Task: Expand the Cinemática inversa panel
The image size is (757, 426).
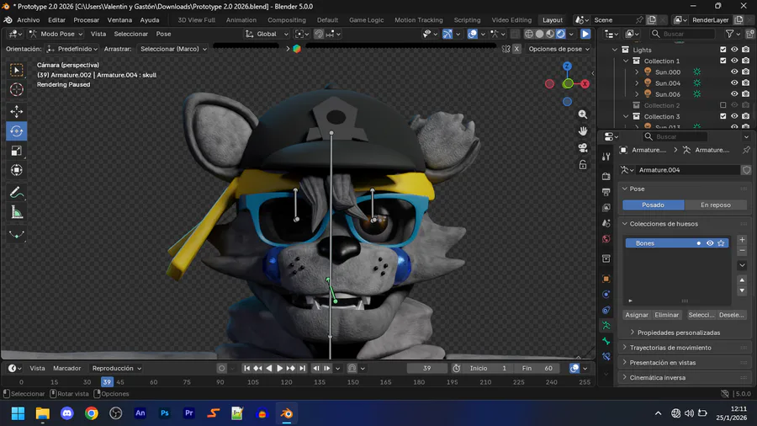Action: pyautogui.click(x=658, y=377)
